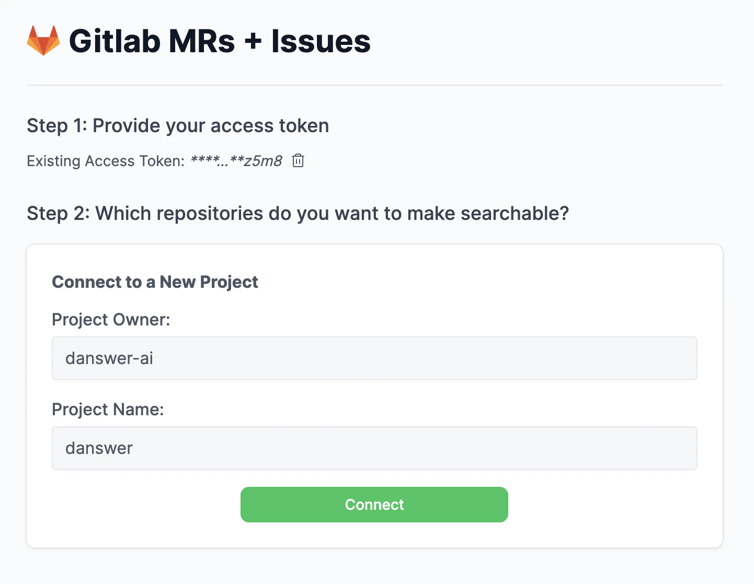Select the 'Gitlab MRs + Issues' title text
The height and width of the screenshot is (584, 754).
pos(220,41)
